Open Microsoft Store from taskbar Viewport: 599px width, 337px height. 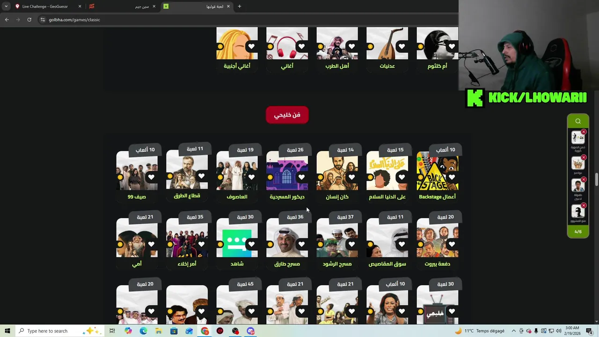(174, 331)
